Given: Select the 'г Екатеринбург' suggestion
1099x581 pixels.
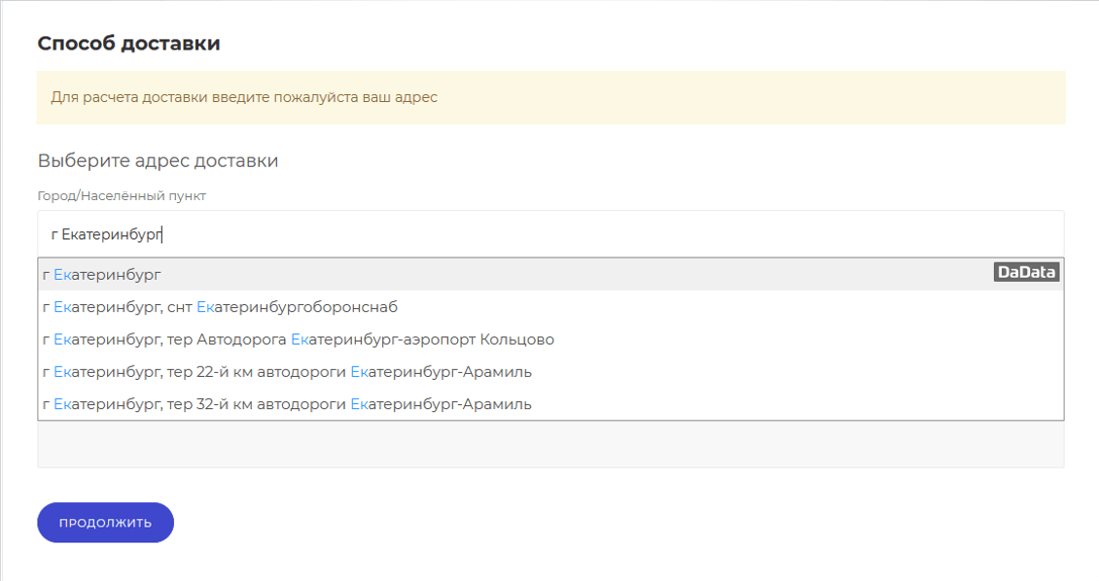Looking at the screenshot, I should click(102, 275).
